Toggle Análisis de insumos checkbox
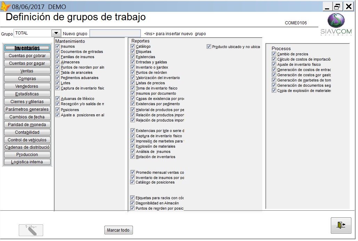Image resolution: width=358 pixels, height=241 pixels. tap(133, 151)
